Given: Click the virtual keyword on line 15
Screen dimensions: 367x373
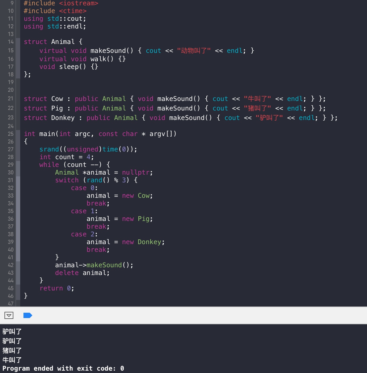Looking at the screenshot, I should coord(53,50).
